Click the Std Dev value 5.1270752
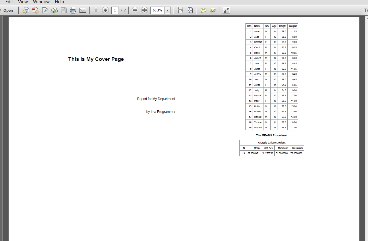Screen dimensions: 368x241 [x=268, y=154]
